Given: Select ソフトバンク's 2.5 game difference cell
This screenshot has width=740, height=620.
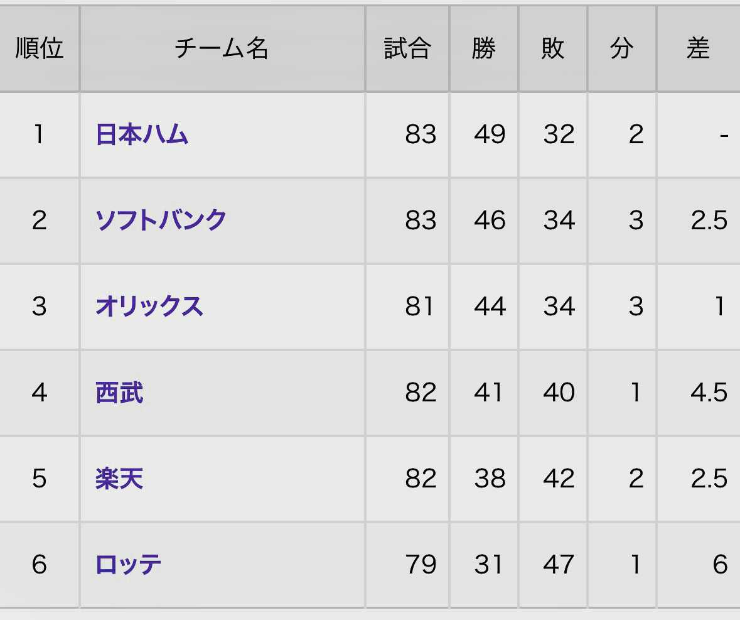Looking at the screenshot, I should (x=709, y=220).
